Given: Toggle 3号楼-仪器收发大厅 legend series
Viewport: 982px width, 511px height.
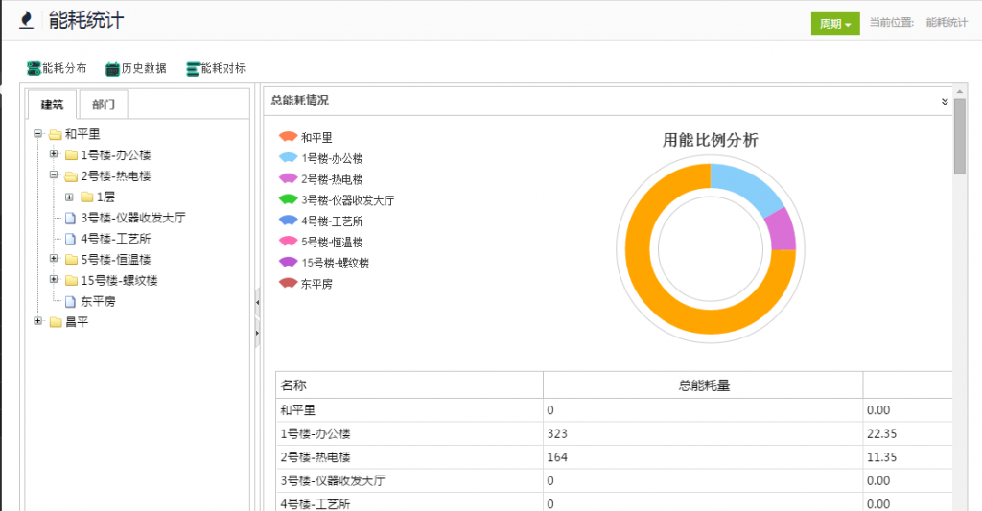Looking at the screenshot, I should [x=288, y=199].
